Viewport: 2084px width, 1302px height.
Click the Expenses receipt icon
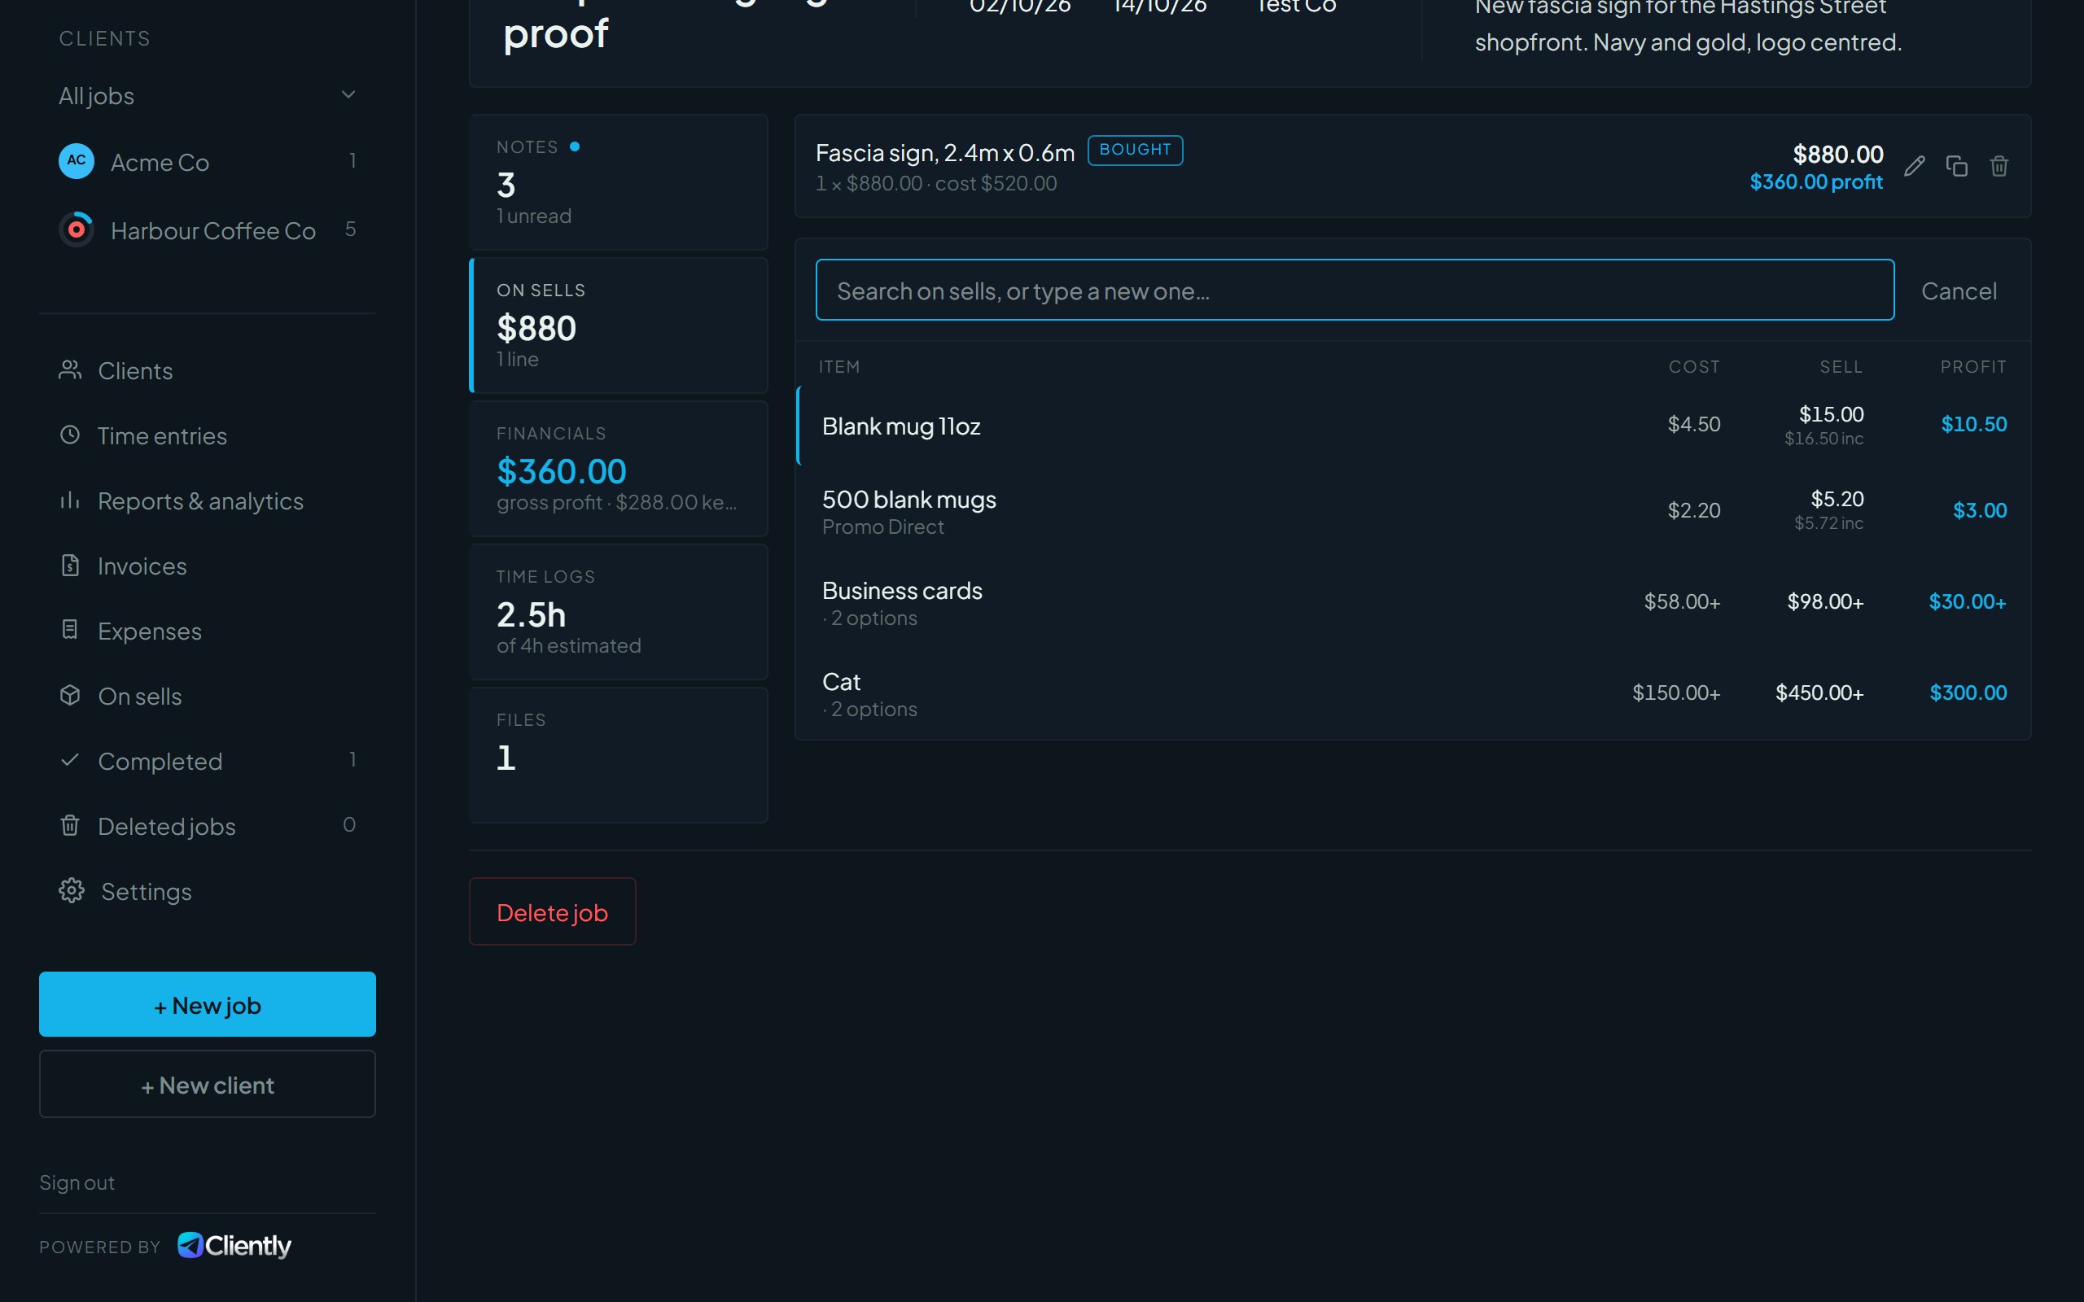coord(70,630)
